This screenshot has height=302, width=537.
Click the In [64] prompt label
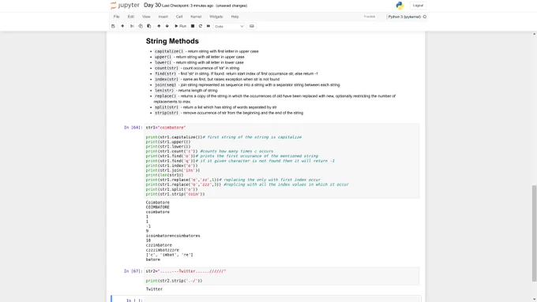[x=133, y=128]
